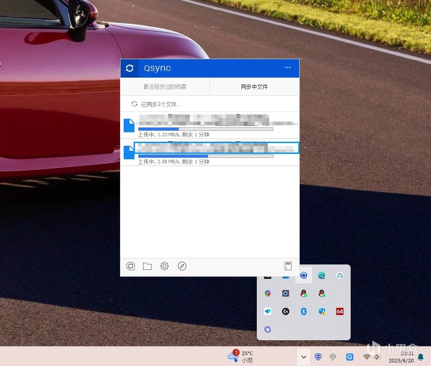Open the Qsync three-dots more menu
The image size is (431, 366).
coord(287,68)
